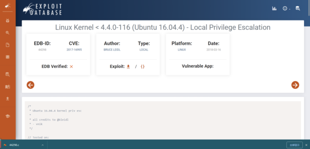Open the Papers document icon in sidebar
Screen dimensions: 310x149
point(7,45)
